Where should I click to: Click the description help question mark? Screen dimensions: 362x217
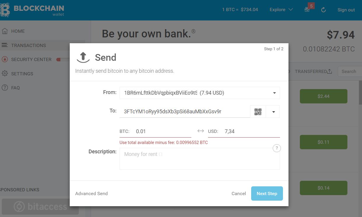(277, 148)
